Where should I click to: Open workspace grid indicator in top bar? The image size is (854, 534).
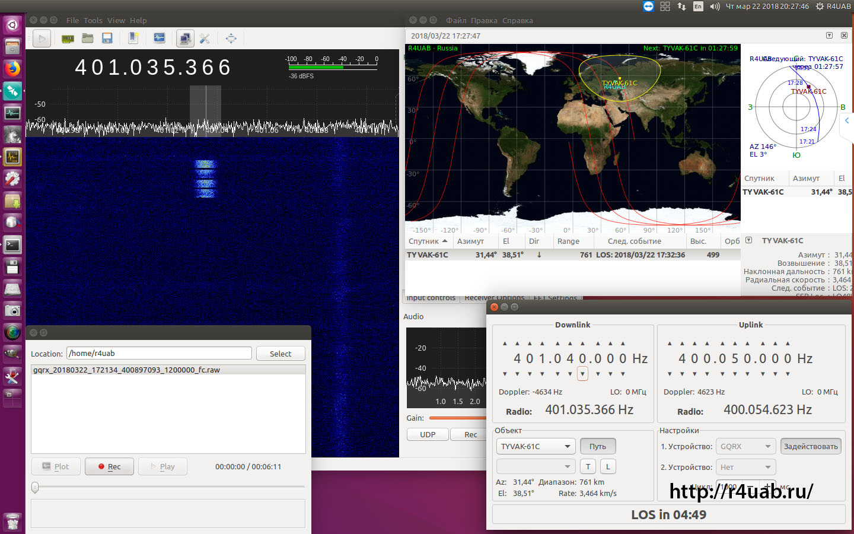pyautogui.click(x=665, y=6)
